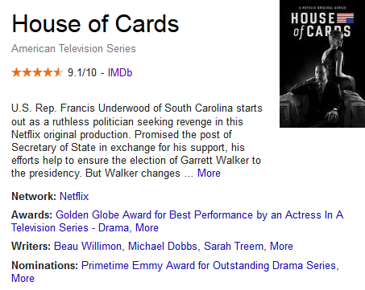Screen dimensions: 365x290
Task: Click the Francis Underwood description paragraph
Action: tap(137, 141)
